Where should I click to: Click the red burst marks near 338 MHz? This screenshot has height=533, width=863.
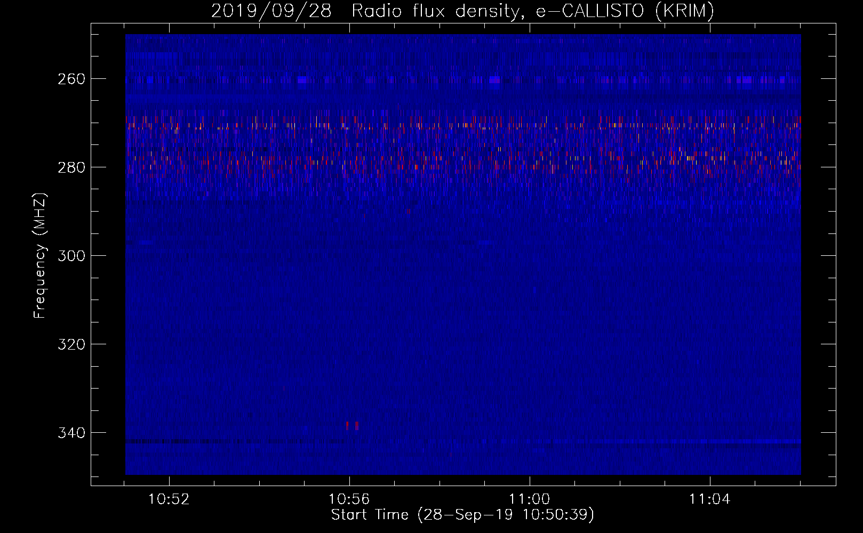tap(352, 425)
